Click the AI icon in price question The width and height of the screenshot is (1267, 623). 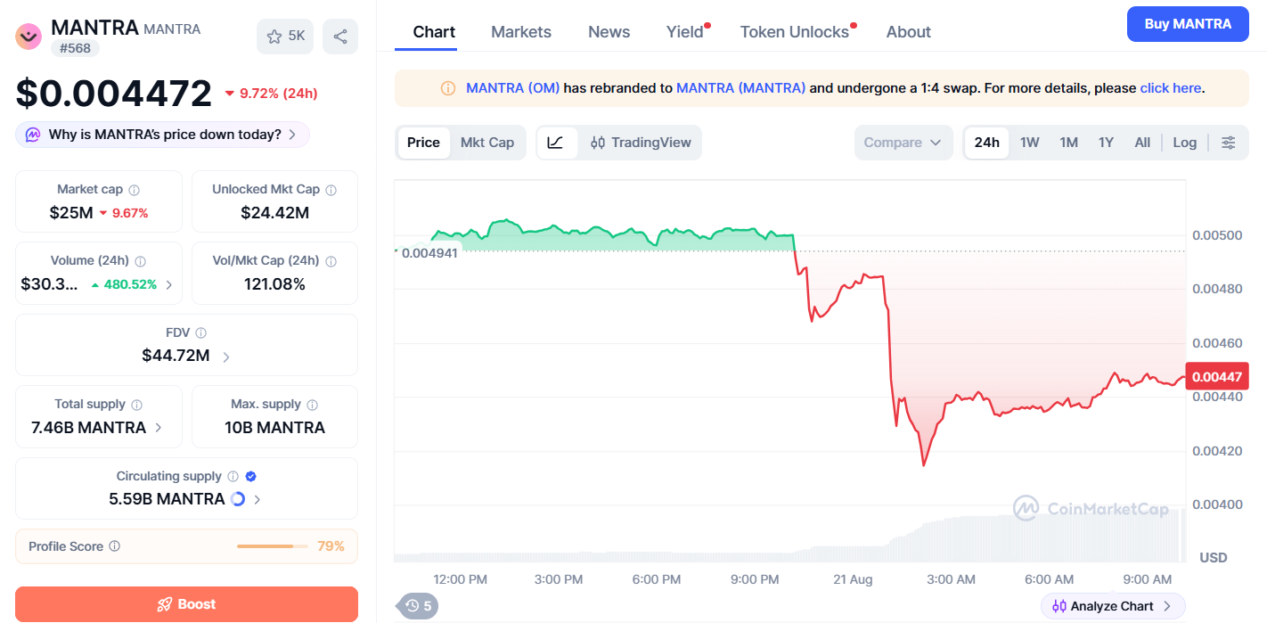click(33, 135)
